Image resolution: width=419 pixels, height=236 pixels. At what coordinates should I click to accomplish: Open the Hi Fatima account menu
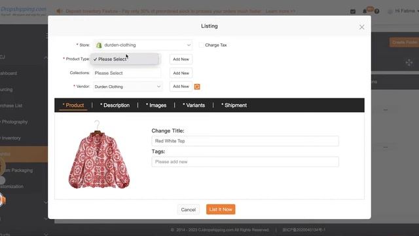tap(405, 11)
